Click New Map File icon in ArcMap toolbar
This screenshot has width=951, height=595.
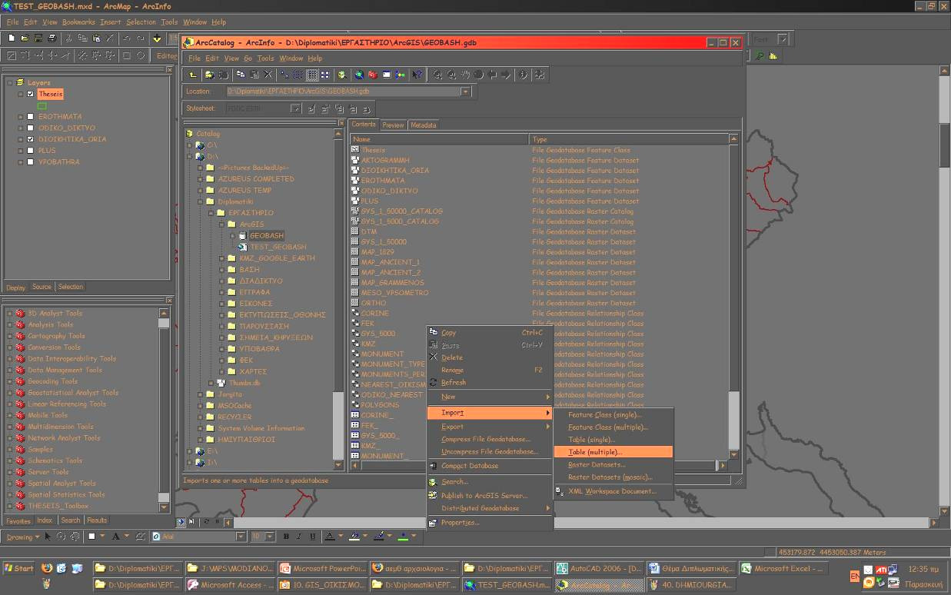pos(12,38)
